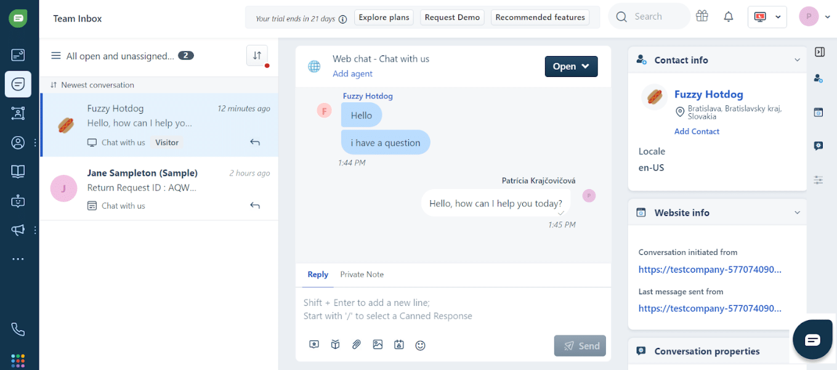The image size is (837, 370).
Task: Collapse the Website info section
Action: 797,212
